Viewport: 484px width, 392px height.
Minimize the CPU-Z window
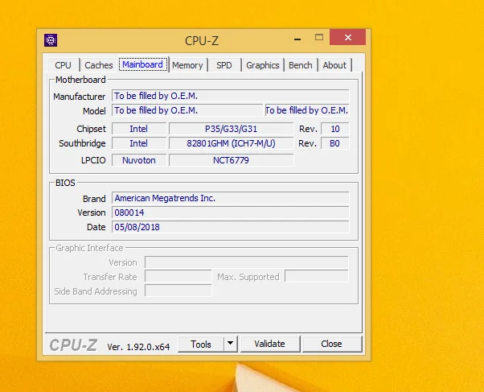pos(297,39)
